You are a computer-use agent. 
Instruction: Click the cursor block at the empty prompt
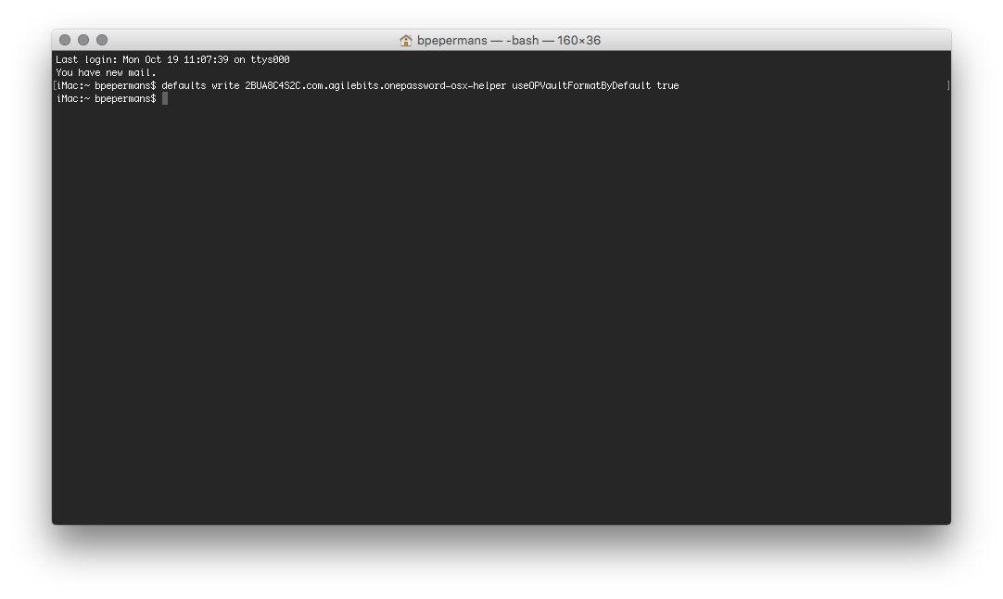point(165,98)
